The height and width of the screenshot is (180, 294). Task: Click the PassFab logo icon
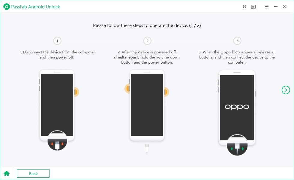pyautogui.click(x=7, y=7)
